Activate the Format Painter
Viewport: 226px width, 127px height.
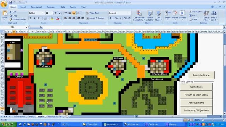18,19
